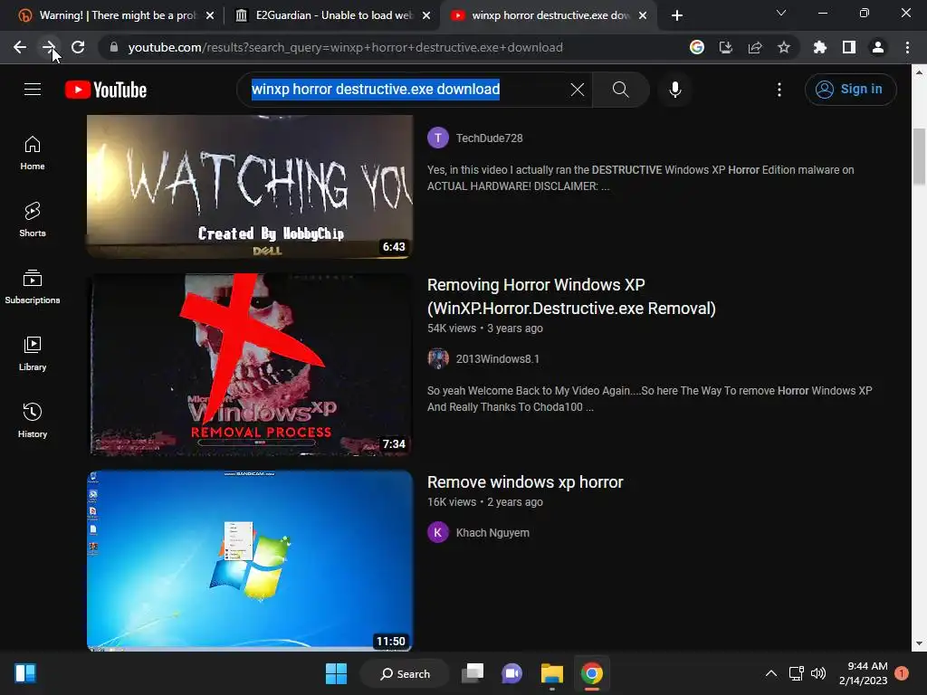The image size is (927, 695).
Task: Open Chrome's three-dot menu
Action: pos(907,47)
